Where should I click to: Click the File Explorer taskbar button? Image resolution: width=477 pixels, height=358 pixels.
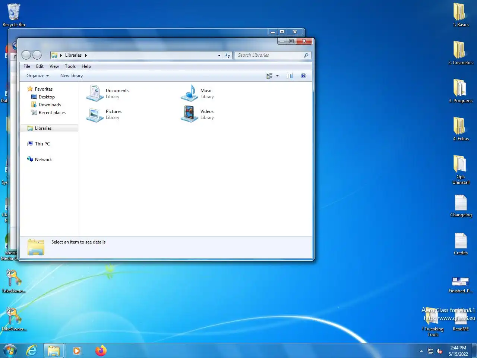[x=54, y=351]
